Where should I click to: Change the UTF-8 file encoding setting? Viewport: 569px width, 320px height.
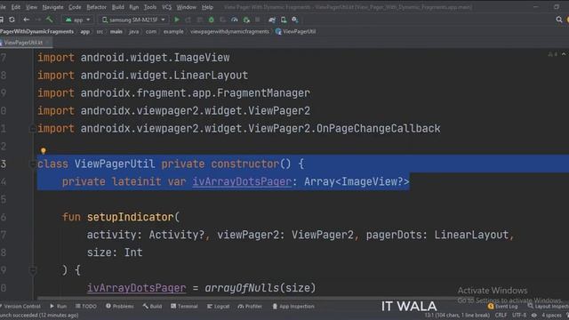click(x=519, y=315)
